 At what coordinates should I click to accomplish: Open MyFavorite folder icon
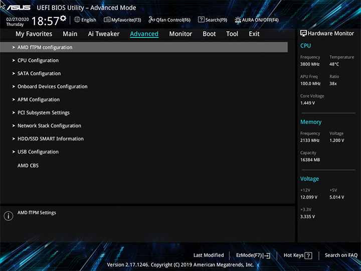tap(107, 20)
